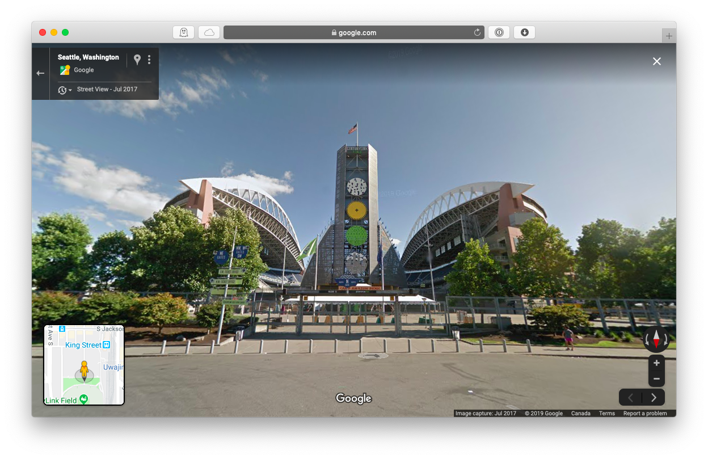Click the green Link Field stadium marker
The height and width of the screenshot is (459, 708).
point(84,399)
